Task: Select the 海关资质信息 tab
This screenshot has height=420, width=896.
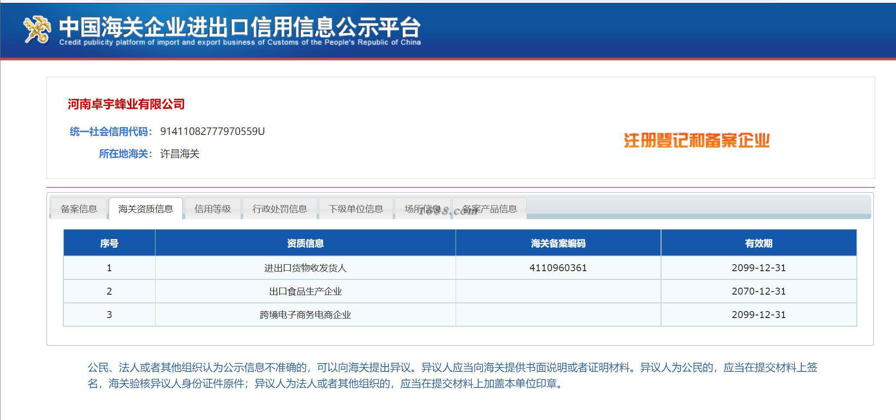Action: coord(145,209)
